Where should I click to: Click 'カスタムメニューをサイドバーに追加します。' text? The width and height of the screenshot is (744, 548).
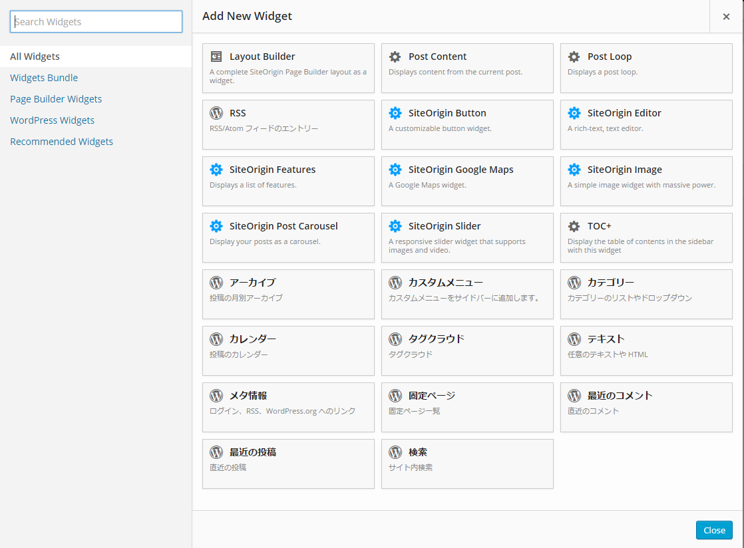[x=464, y=298]
